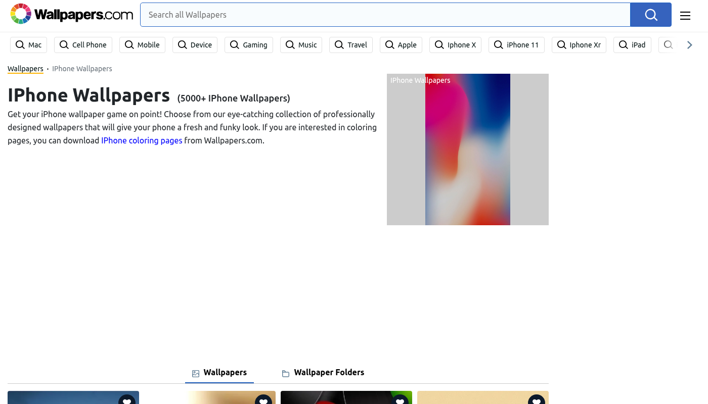Click the Travel category chip
This screenshot has height=404, width=708.
[x=351, y=45]
